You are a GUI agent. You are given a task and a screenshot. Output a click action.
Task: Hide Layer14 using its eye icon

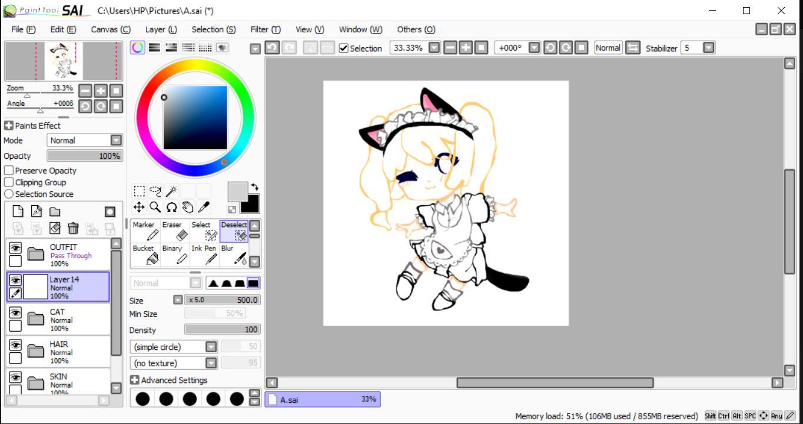tap(15, 281)
